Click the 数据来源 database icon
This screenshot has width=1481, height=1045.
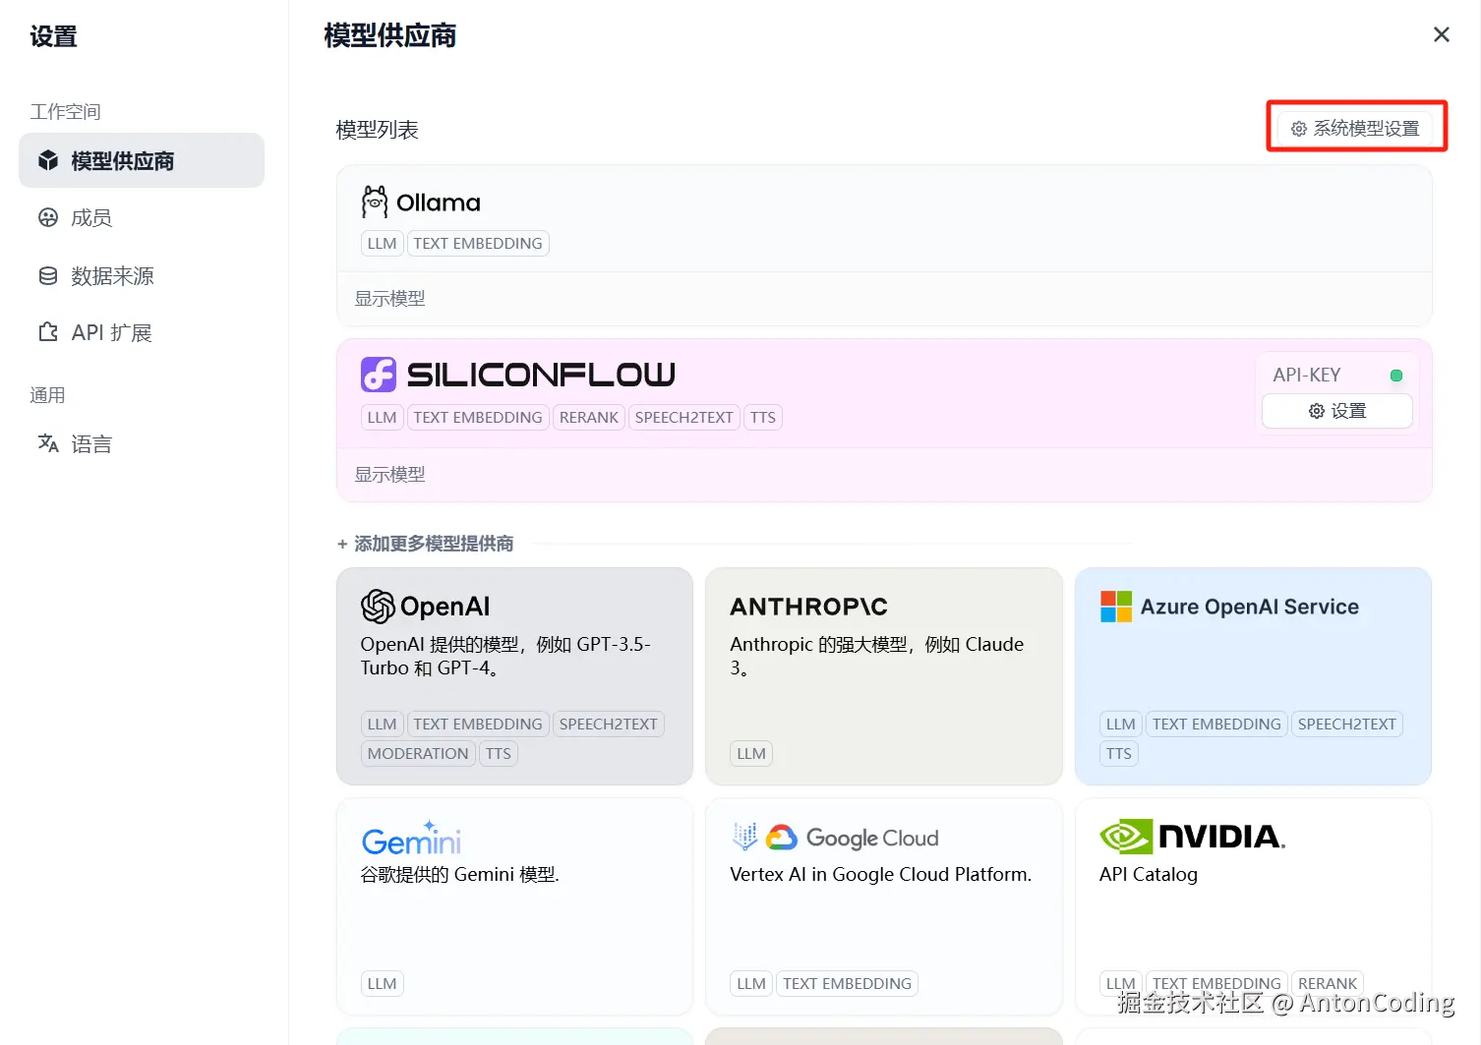pyautogui.click(x=48, y=275)
